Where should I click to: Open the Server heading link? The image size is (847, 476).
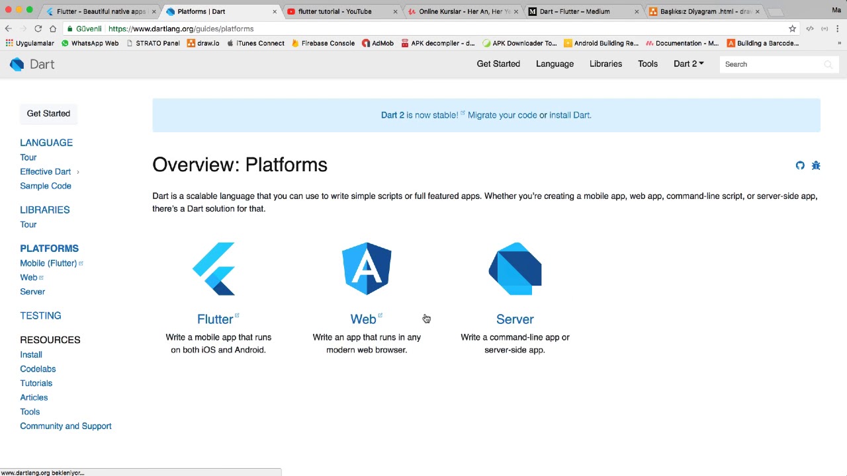coord(515,319)
